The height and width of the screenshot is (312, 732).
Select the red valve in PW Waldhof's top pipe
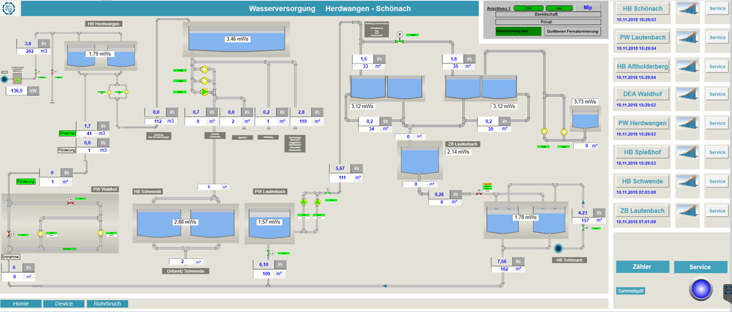[x=70, y=201]
